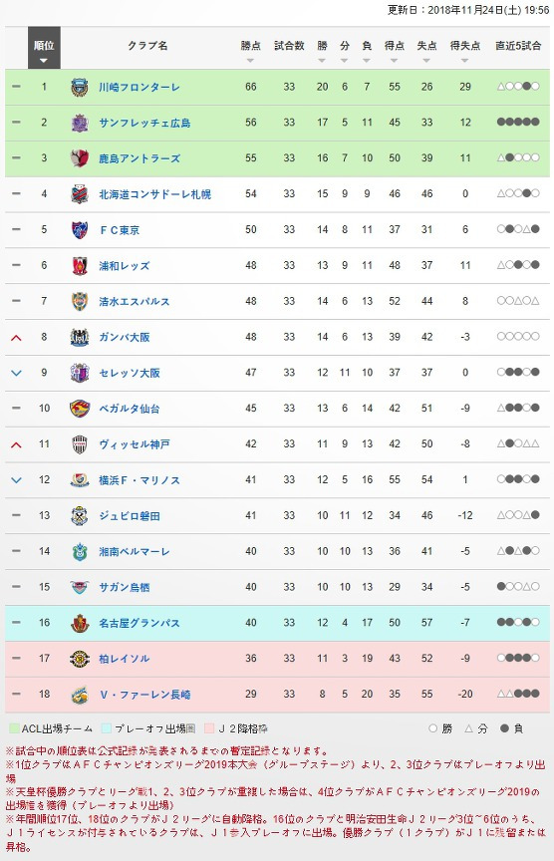
Task: Click the Vissel Kobe club emblem
Action: coord(80,443)
